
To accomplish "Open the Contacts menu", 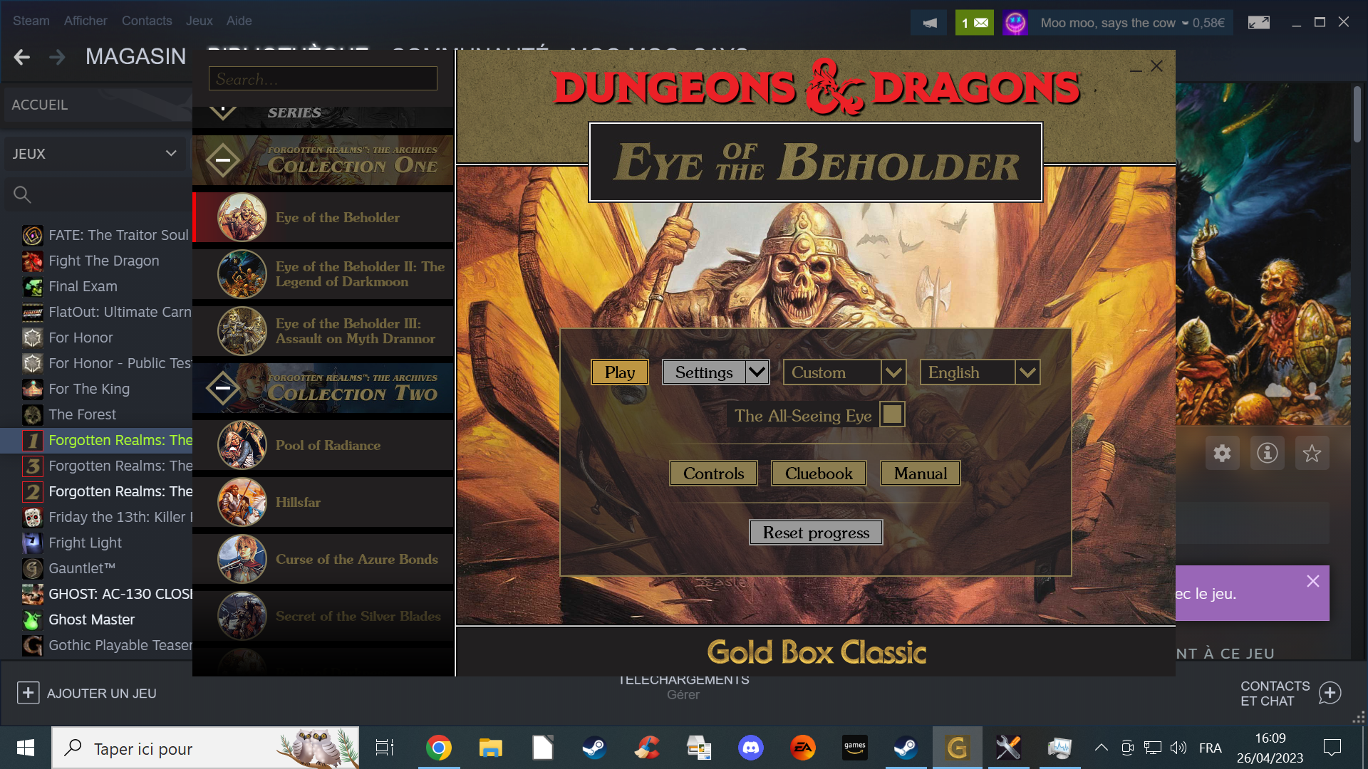I will tap(147, 21).
